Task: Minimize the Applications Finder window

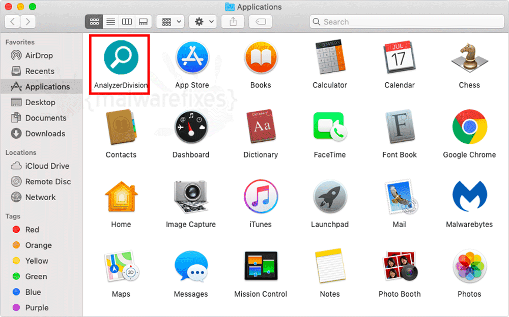Action: 20,7
